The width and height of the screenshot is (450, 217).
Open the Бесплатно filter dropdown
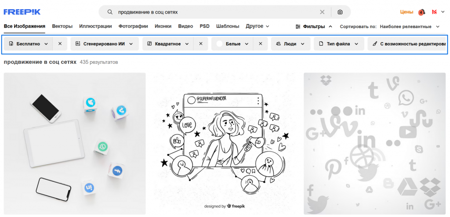pyautogui.click(x=28, y=44)
